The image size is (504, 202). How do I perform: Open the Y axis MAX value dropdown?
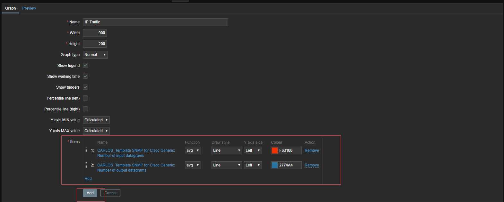pos(96,131)
